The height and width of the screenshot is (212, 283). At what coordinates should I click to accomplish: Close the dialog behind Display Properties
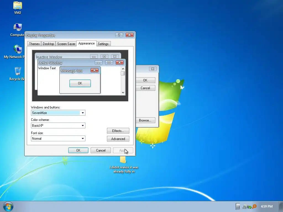153,69
